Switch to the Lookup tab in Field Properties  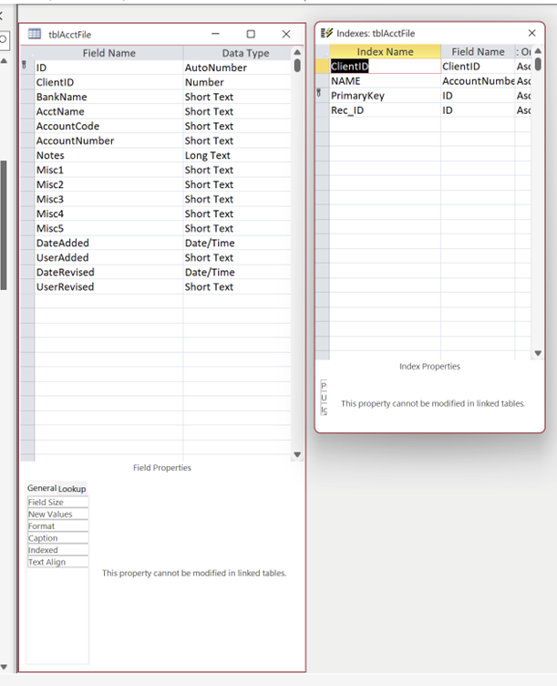(72, 489)
